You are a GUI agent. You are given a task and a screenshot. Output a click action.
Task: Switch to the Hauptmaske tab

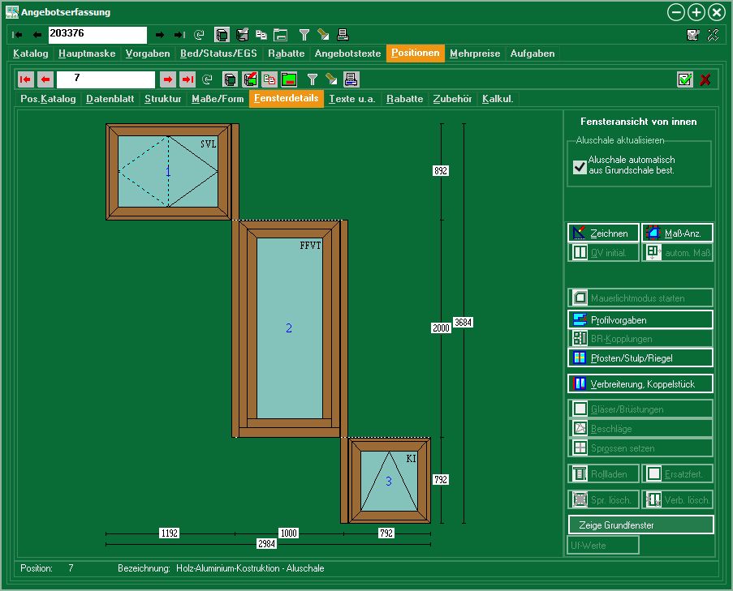tap(87, 54)
